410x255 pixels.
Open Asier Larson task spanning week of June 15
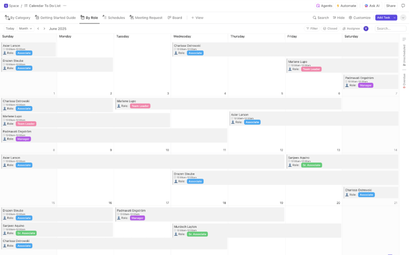coord(143,162)
